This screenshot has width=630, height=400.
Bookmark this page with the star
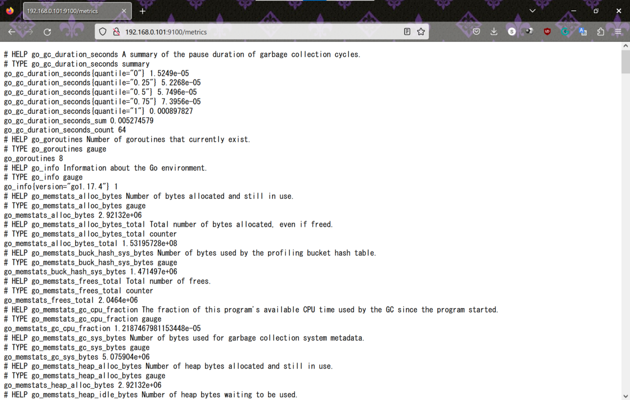pos(421,31)
